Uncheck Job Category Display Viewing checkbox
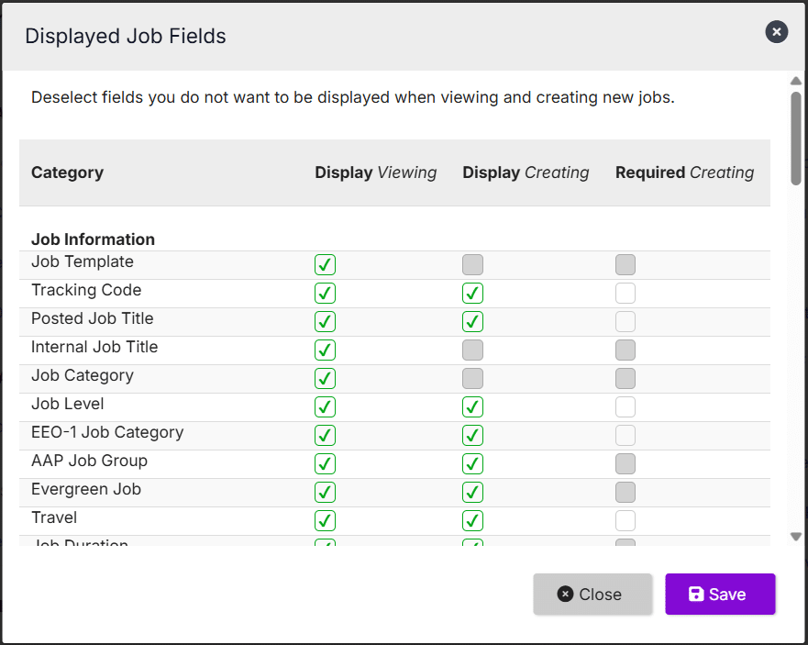 pos(325,379)
